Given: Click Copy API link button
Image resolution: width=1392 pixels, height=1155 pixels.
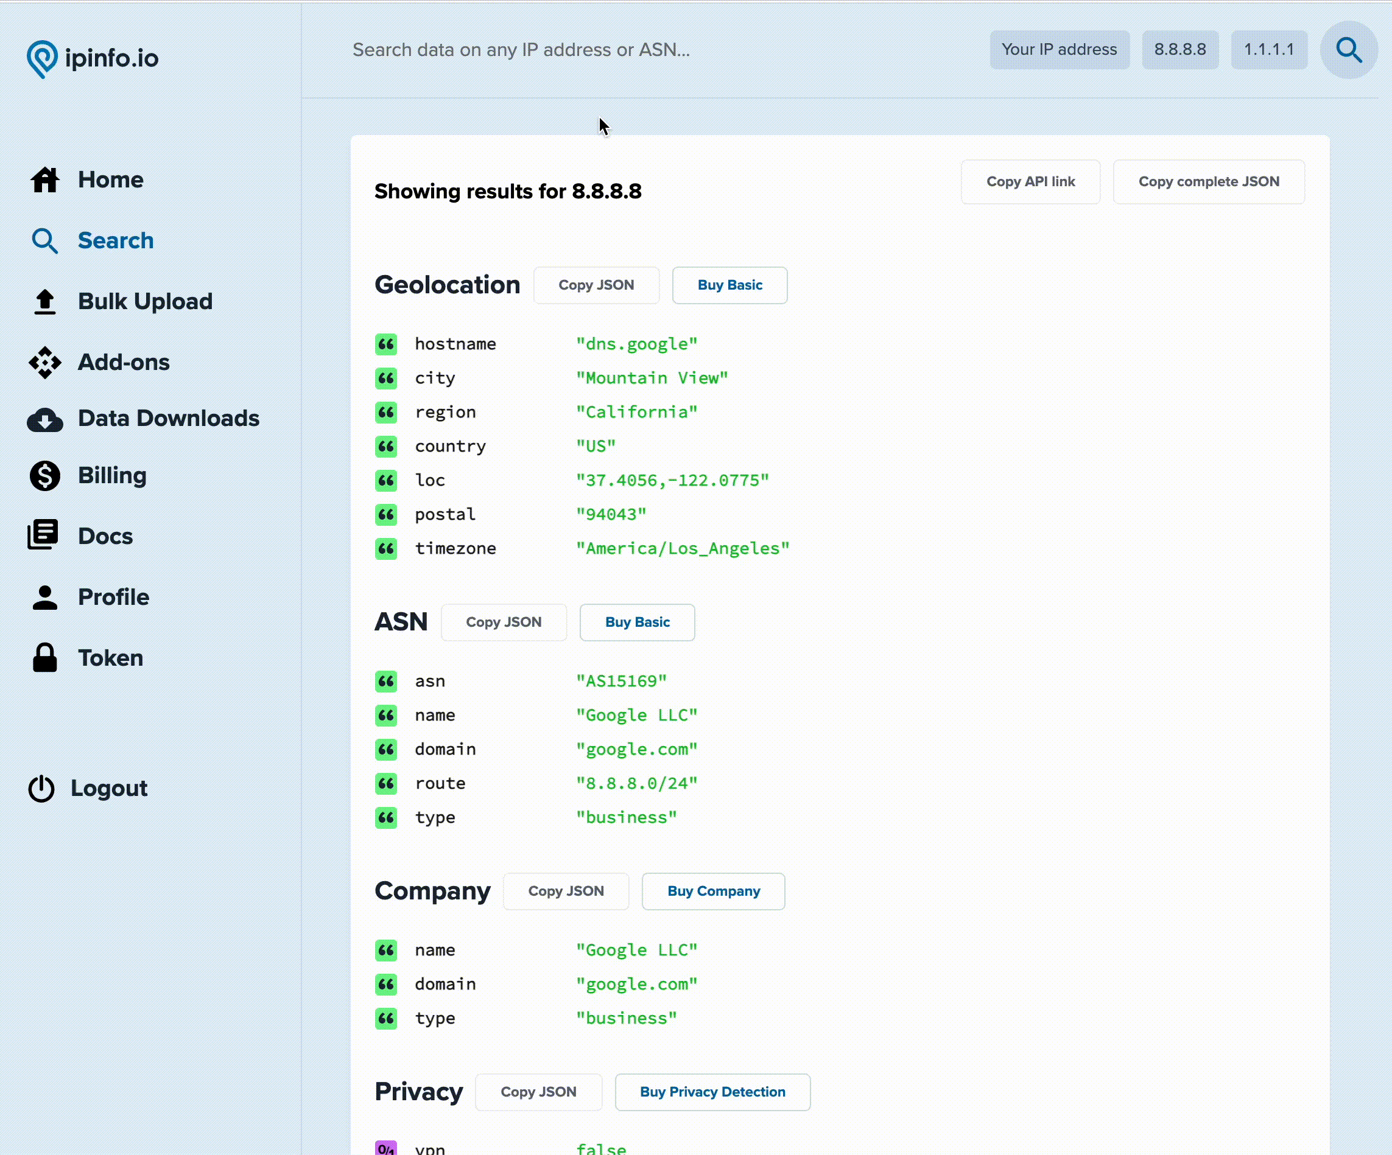Looking at the screenshot, I should tap(1030, 181).
